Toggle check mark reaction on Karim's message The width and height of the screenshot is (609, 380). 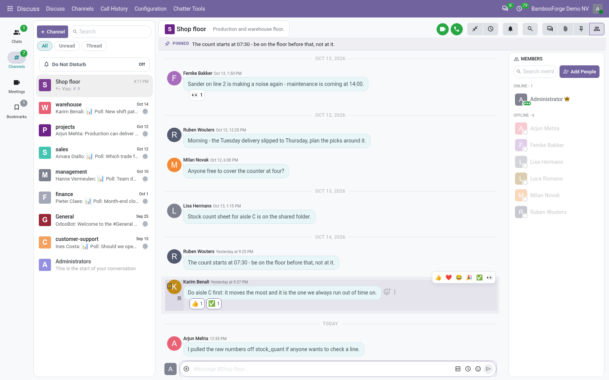(214, 304)
